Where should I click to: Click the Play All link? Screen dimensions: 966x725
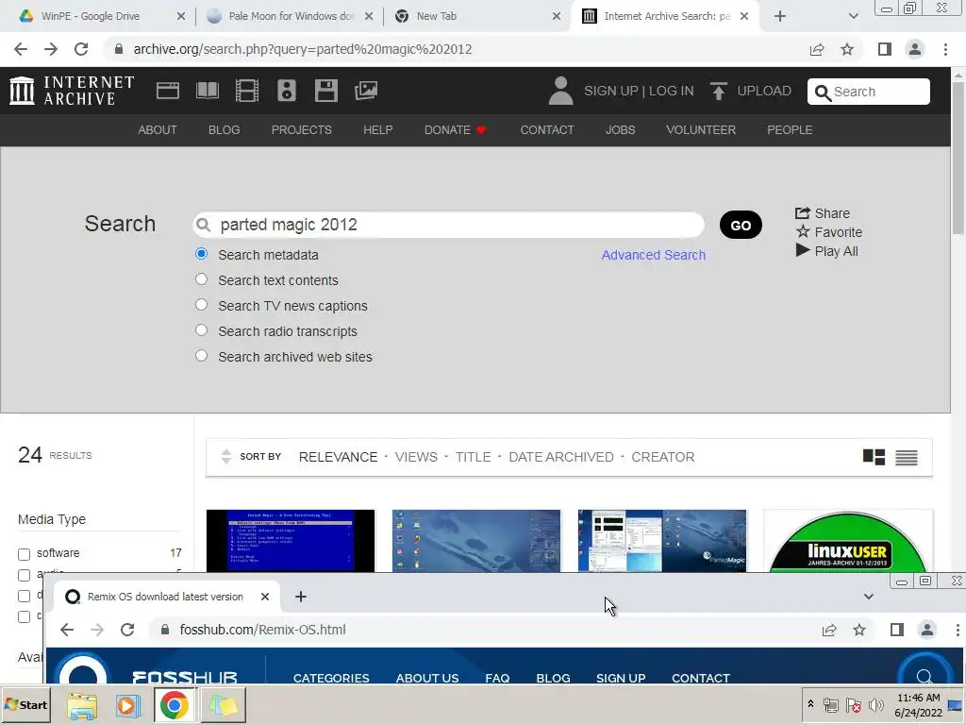[826, 251]
